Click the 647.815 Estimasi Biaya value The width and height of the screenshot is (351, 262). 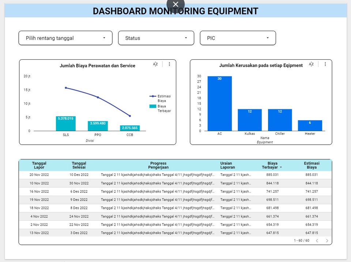point(312,233)
